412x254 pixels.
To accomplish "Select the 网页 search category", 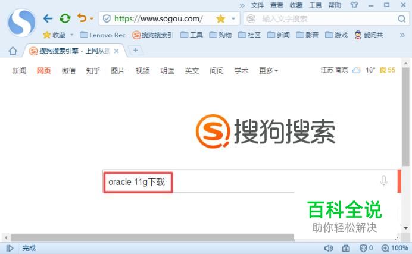I will tap(43, 71).
